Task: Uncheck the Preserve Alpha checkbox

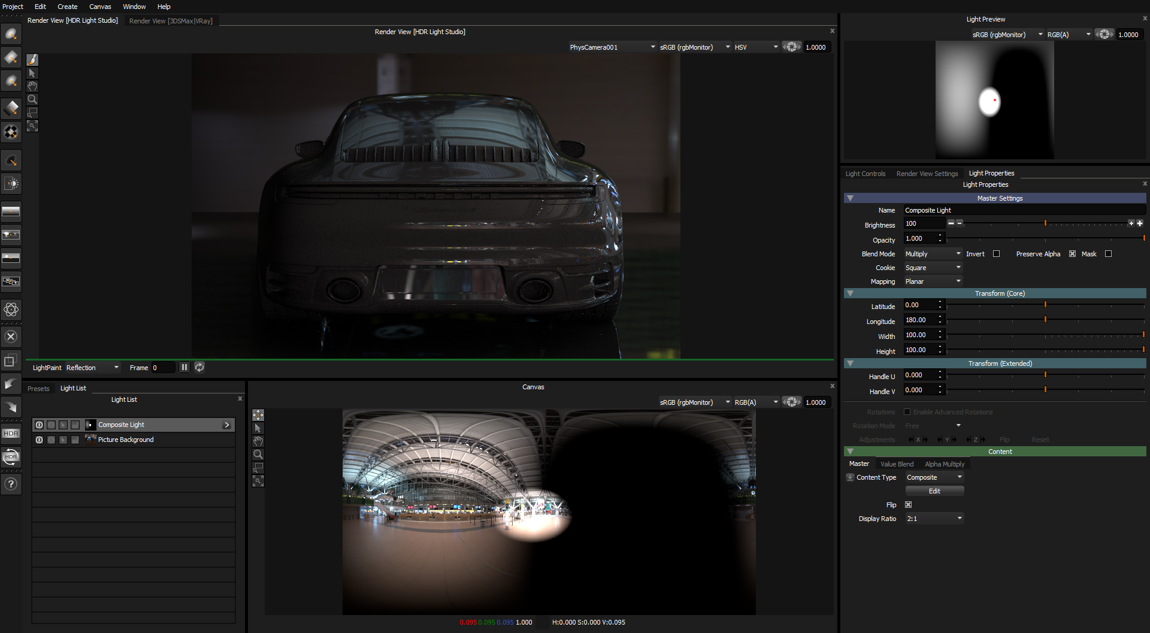Action: (1072, 254)
